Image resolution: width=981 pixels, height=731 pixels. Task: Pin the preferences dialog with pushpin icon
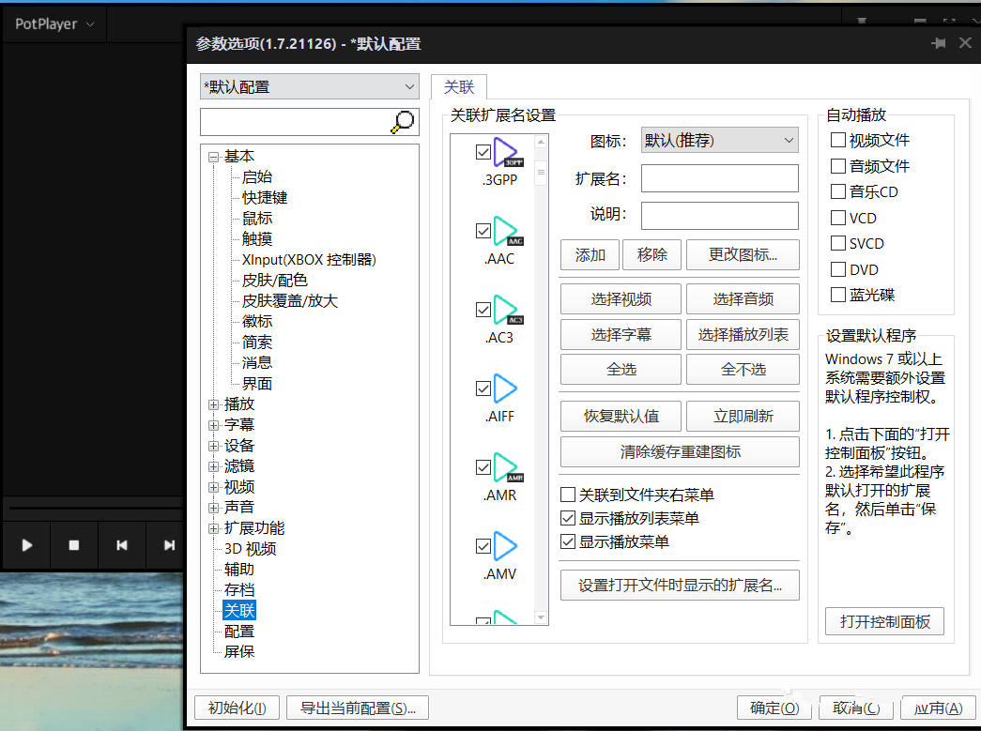939,43
